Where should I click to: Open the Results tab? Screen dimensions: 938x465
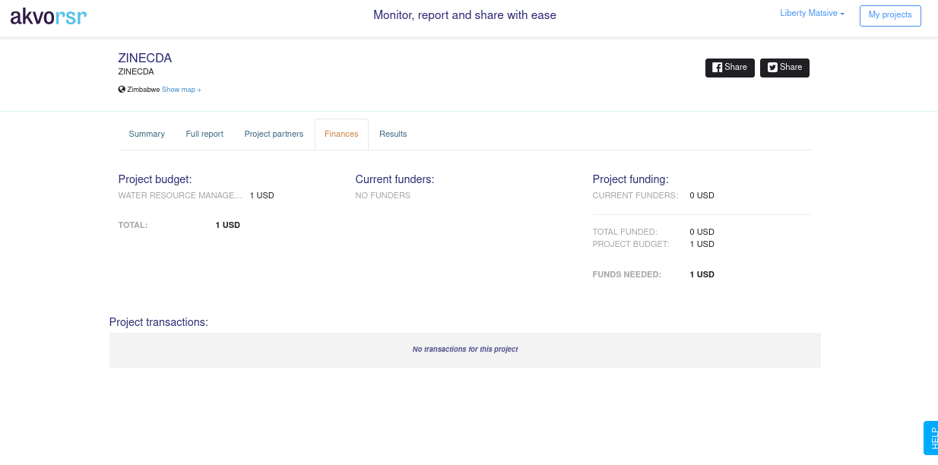pos(393,134)
